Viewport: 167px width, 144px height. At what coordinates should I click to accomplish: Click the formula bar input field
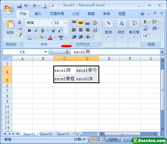115,52
